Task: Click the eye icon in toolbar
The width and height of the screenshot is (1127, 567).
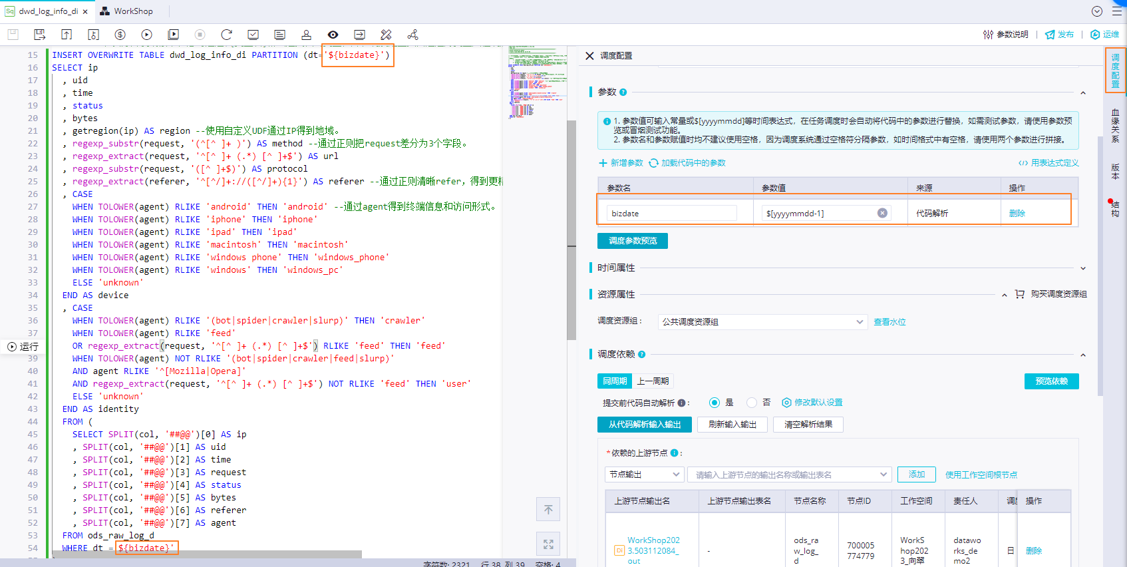Action: [x=333, y=35]
